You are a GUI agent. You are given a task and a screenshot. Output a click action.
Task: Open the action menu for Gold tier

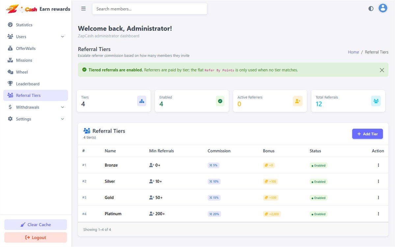(x=379, y=198)
